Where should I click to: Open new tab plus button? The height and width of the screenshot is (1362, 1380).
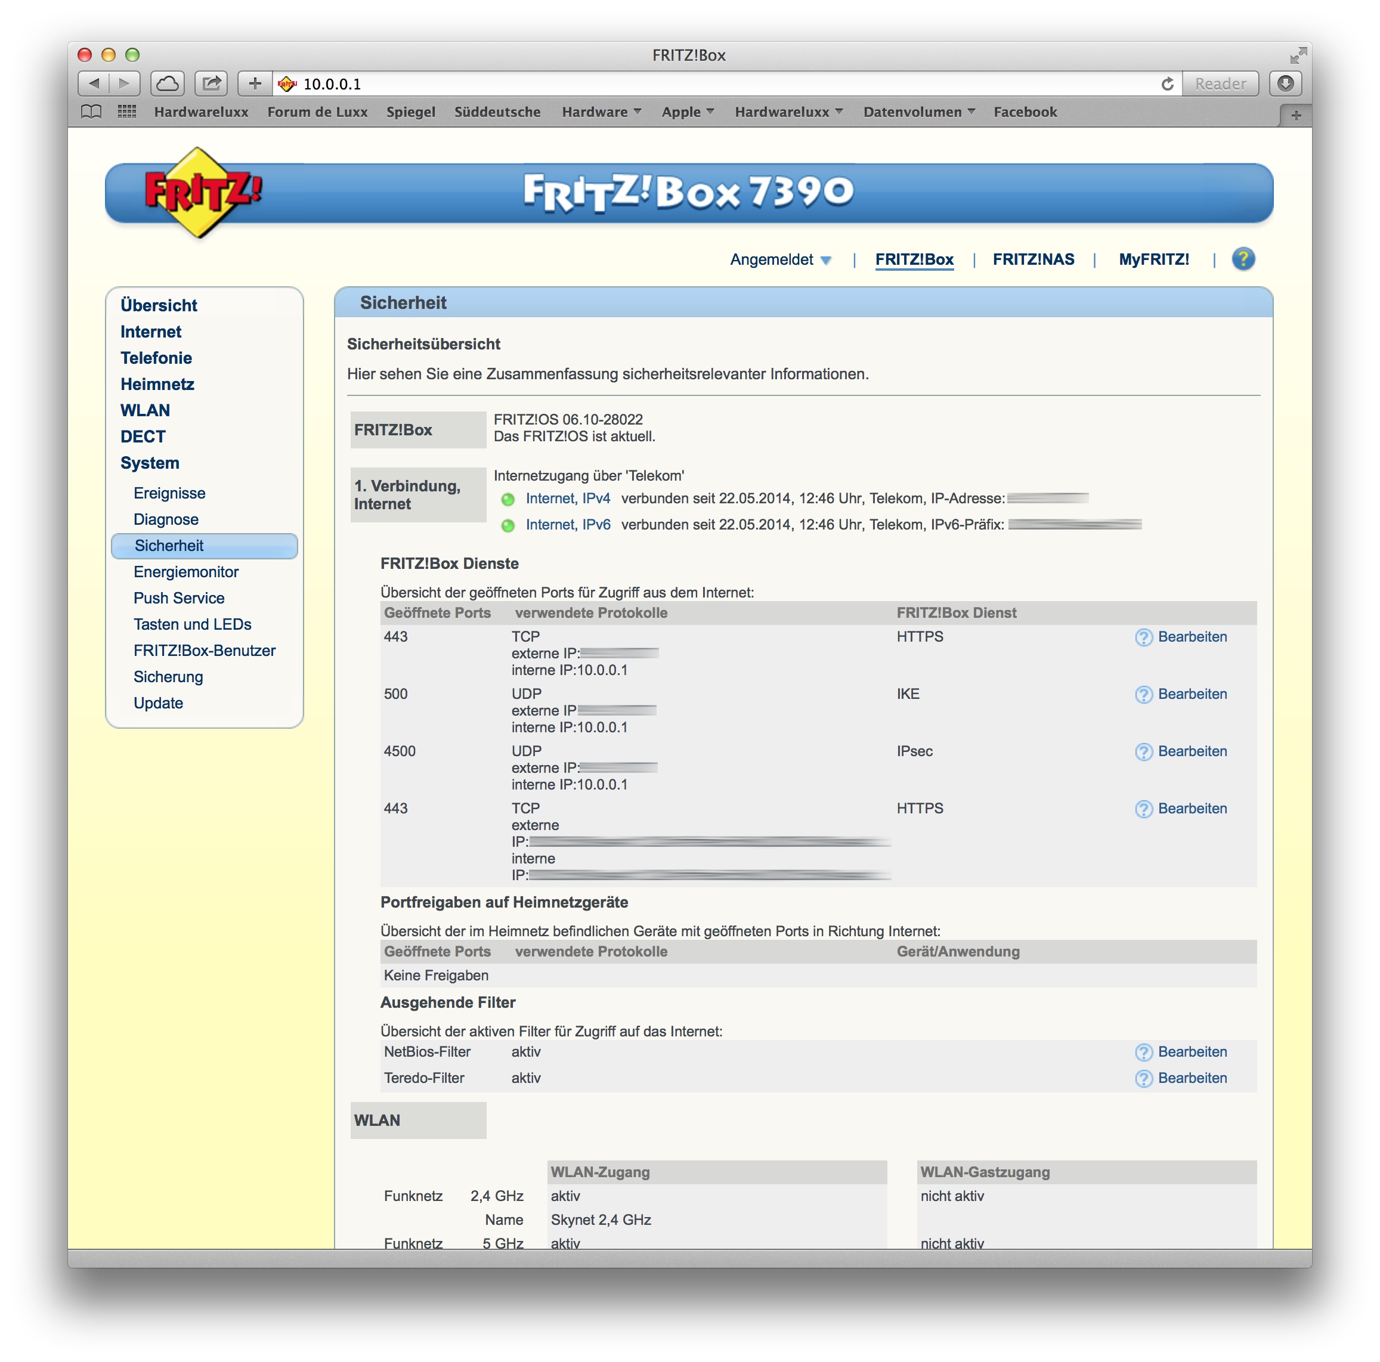point(1296,115)
